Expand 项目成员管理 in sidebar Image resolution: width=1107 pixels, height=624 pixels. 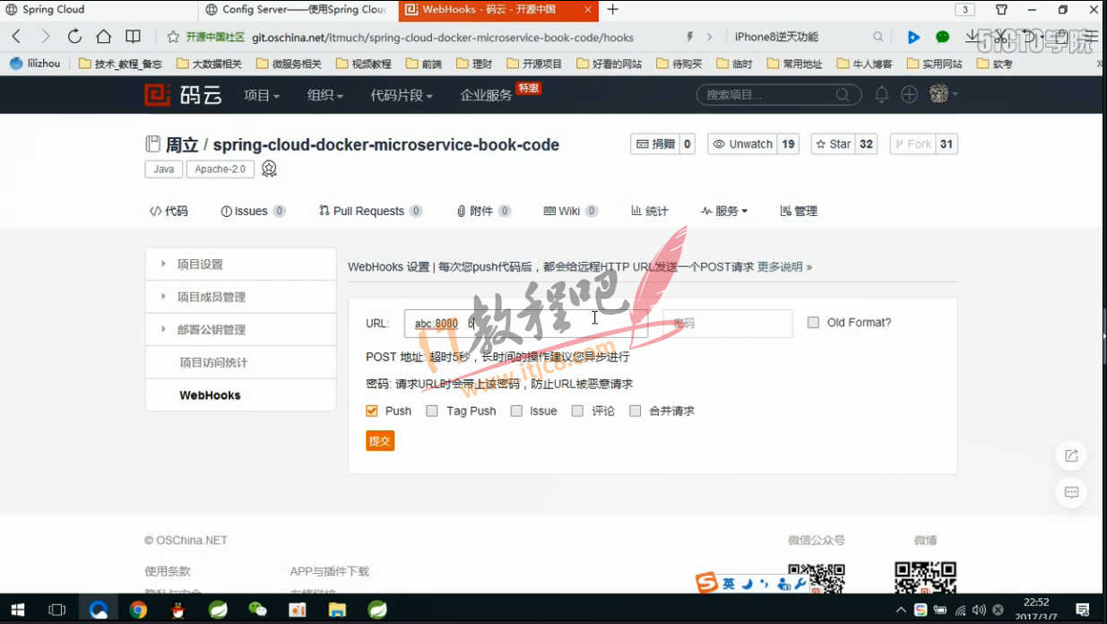pyautogui.click(x=240, y=297)
